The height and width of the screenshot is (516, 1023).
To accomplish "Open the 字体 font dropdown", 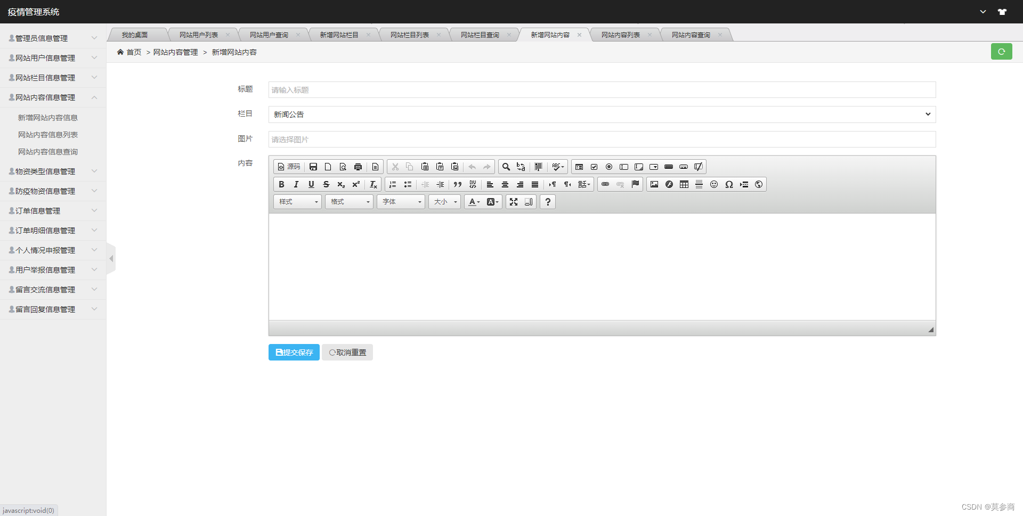I will 401,202.
